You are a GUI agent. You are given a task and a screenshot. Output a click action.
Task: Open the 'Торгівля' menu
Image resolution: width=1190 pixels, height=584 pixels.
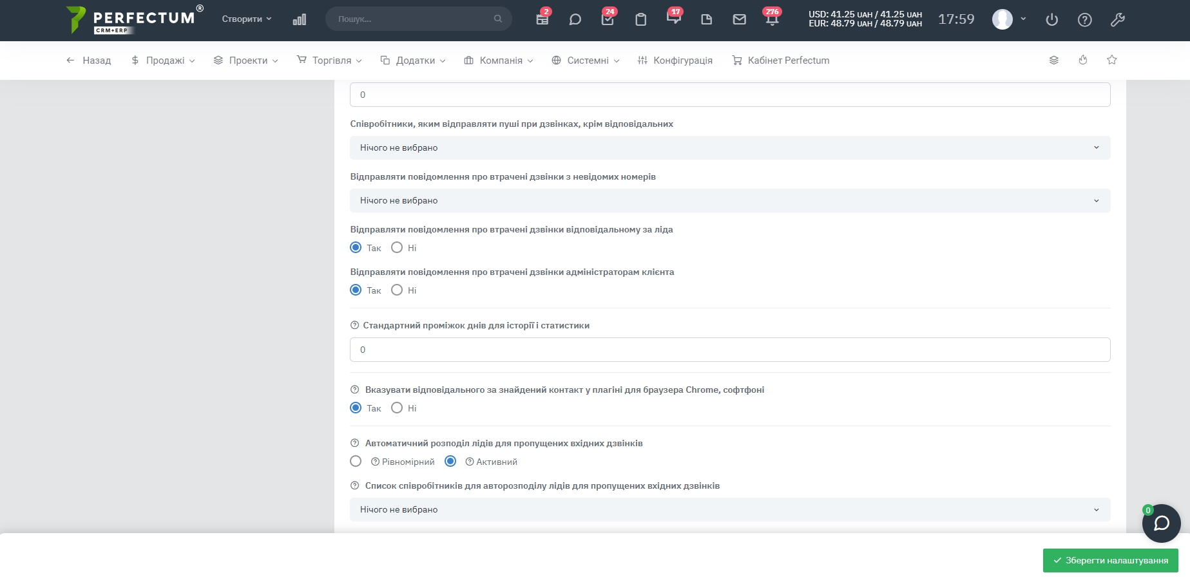pyautogui.click(x=329, y=61)
